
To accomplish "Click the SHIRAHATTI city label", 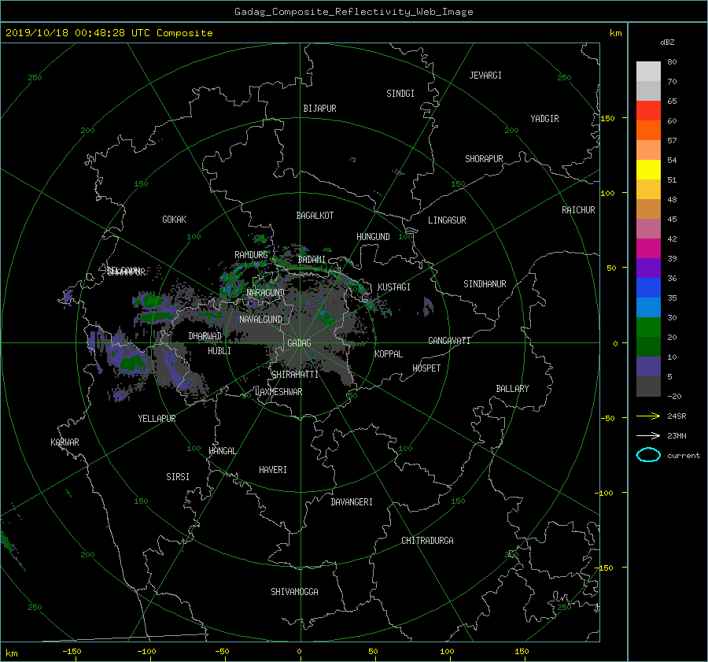I will tap(295, 375).
